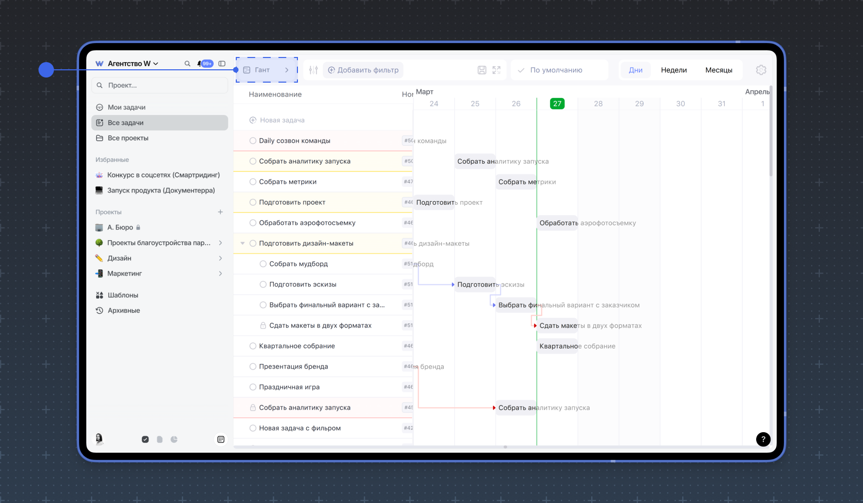863x503 pixels.
Task: Open the apps grid icon at sidebar bottom
Action: (x=221, y=439)
